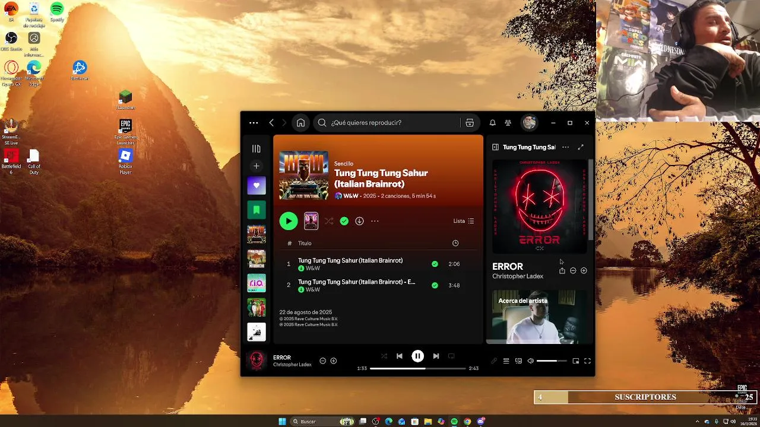
Task: Open the Windows Start menu
Action: click(282, 422)
